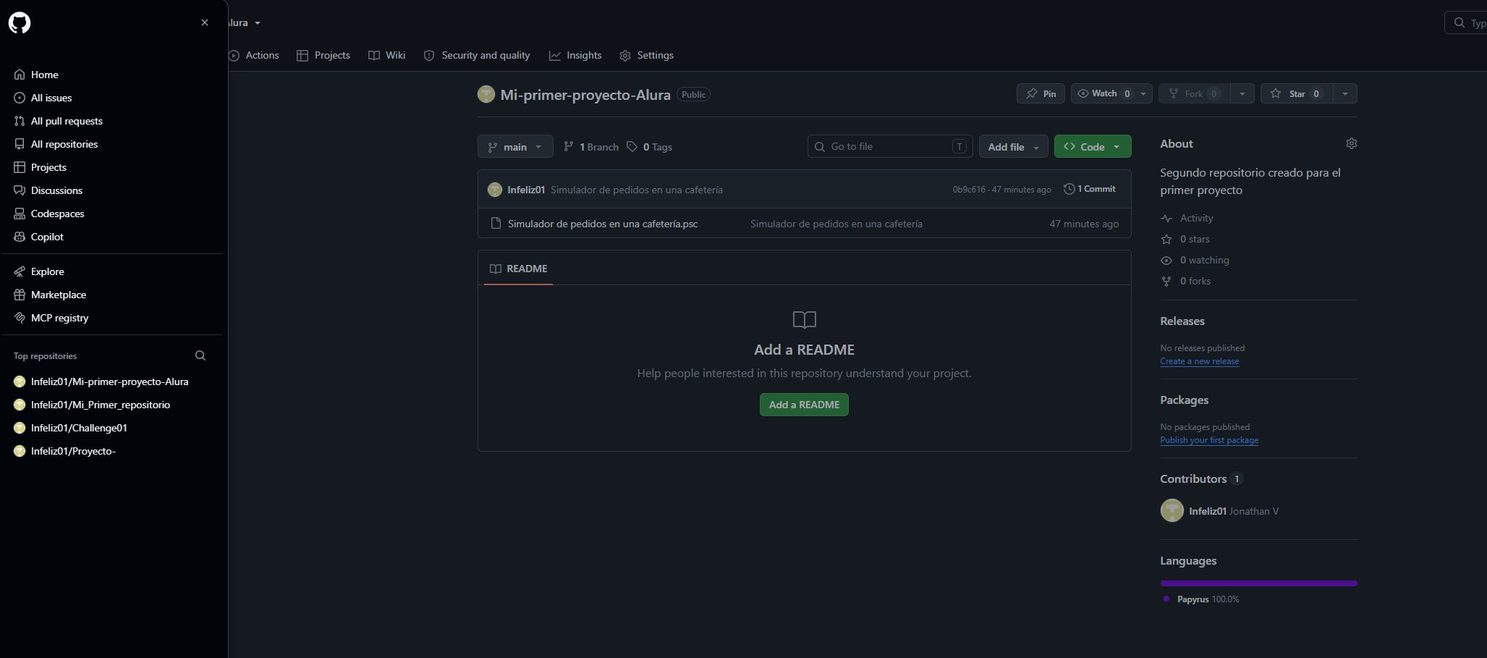Switch to the Insights tab

click(575, 55)
